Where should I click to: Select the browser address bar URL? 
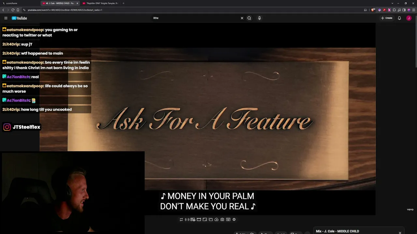tap(65, 10)
